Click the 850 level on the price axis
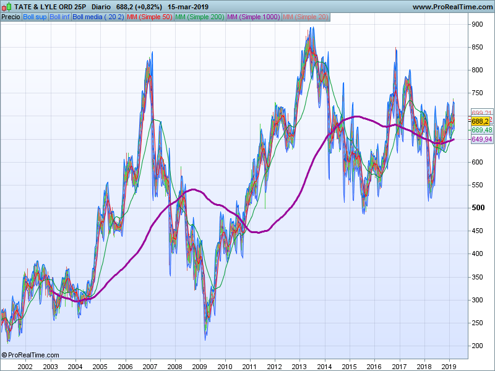Image resolution: width=495 pixels, height=371 pixels. click(x=477, y=48)
